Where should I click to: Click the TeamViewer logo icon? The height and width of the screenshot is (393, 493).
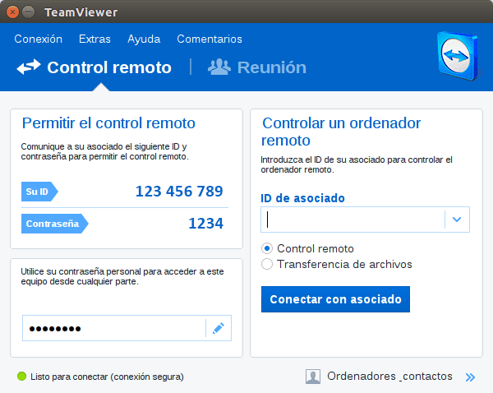click(x=458, y=56)
